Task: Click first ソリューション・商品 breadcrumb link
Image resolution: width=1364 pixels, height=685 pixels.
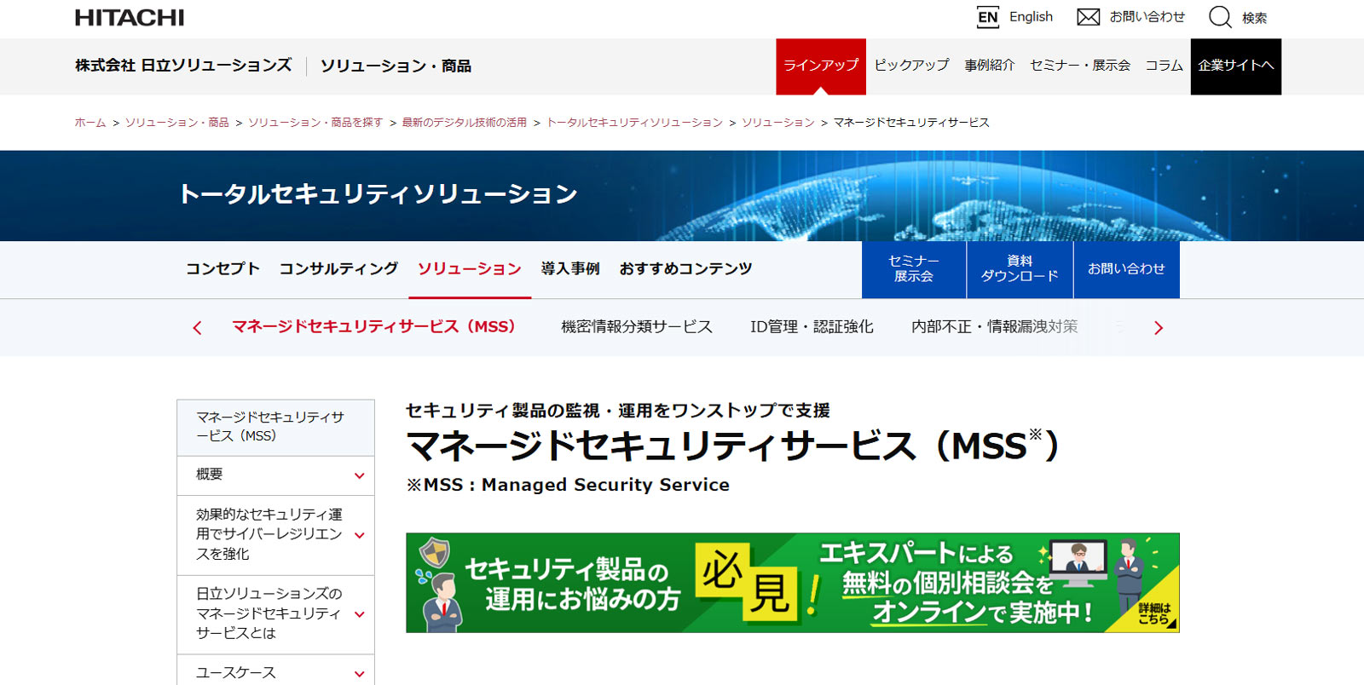Action: (x=177, y=123)
